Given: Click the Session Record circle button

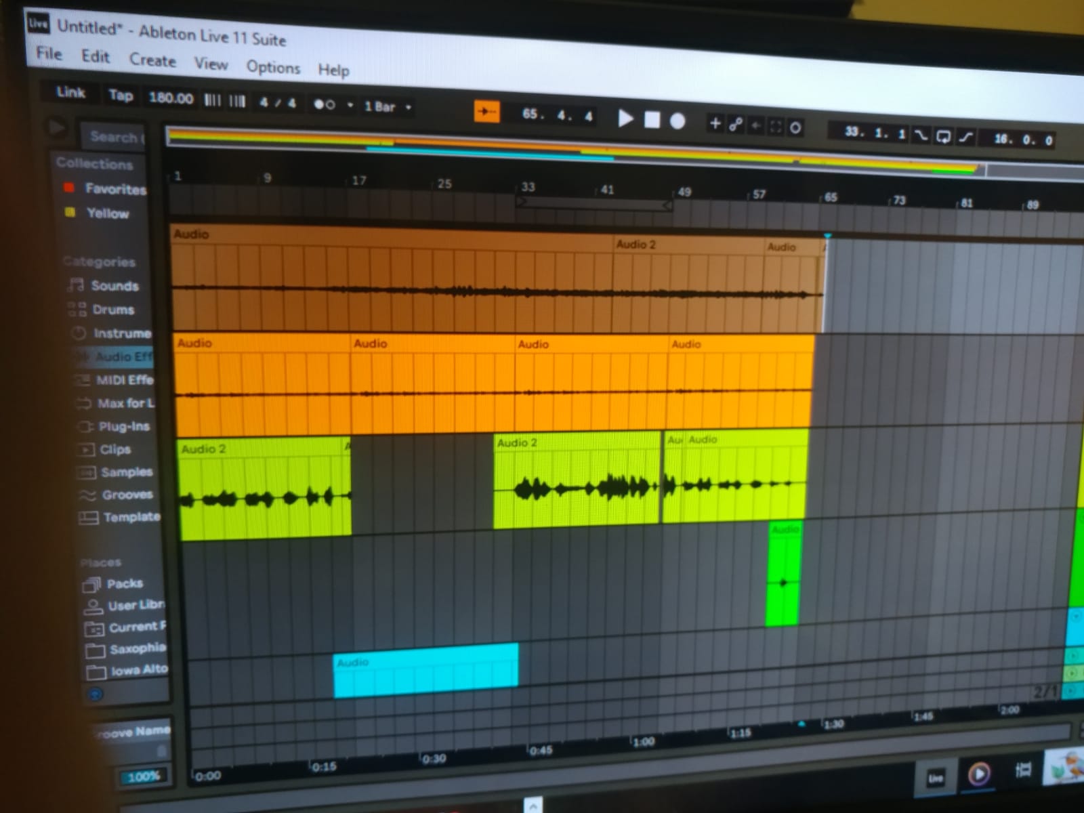Looking at the screenshot, I should click(795, 127).
